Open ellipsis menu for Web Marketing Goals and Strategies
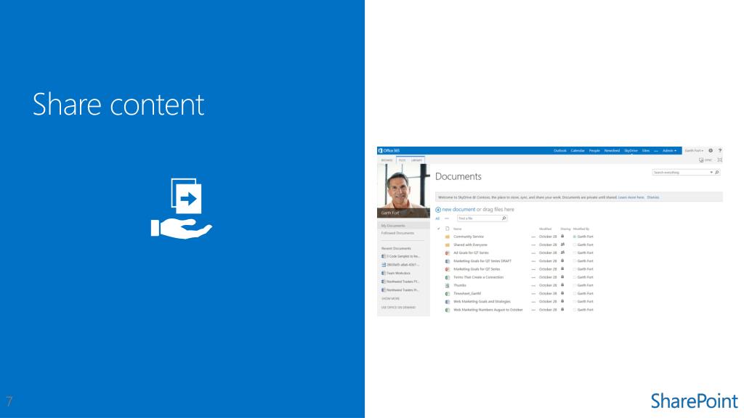 click(533, 302)
